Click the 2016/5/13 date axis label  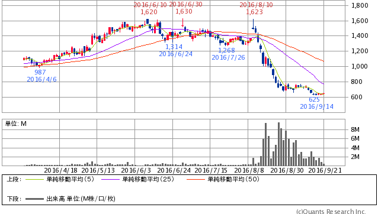98,170
